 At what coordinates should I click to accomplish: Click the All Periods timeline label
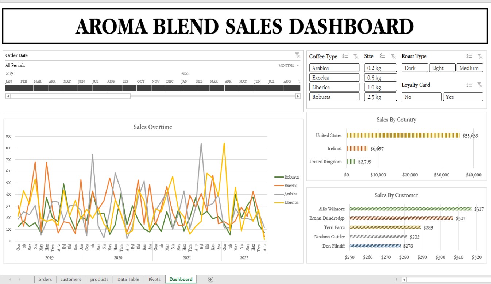[x=15, y=66]
